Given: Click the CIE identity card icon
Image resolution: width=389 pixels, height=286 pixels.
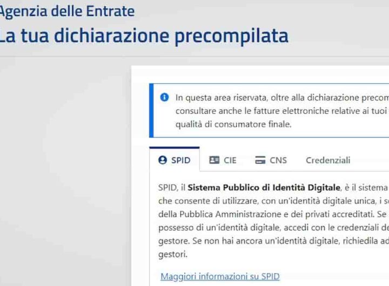Looking at the screenshot, I should [214, 160].
